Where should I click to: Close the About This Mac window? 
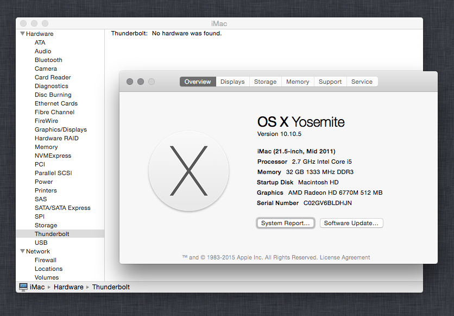click(130, 82)
